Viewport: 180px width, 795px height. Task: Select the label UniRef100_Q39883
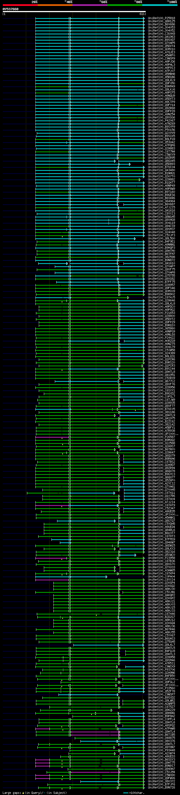click(x=161, y=148)
